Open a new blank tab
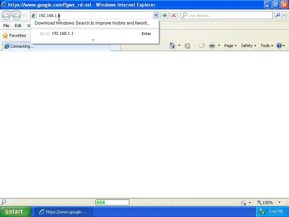The height and width of the screenshot is (217, 289). [115, 47]
